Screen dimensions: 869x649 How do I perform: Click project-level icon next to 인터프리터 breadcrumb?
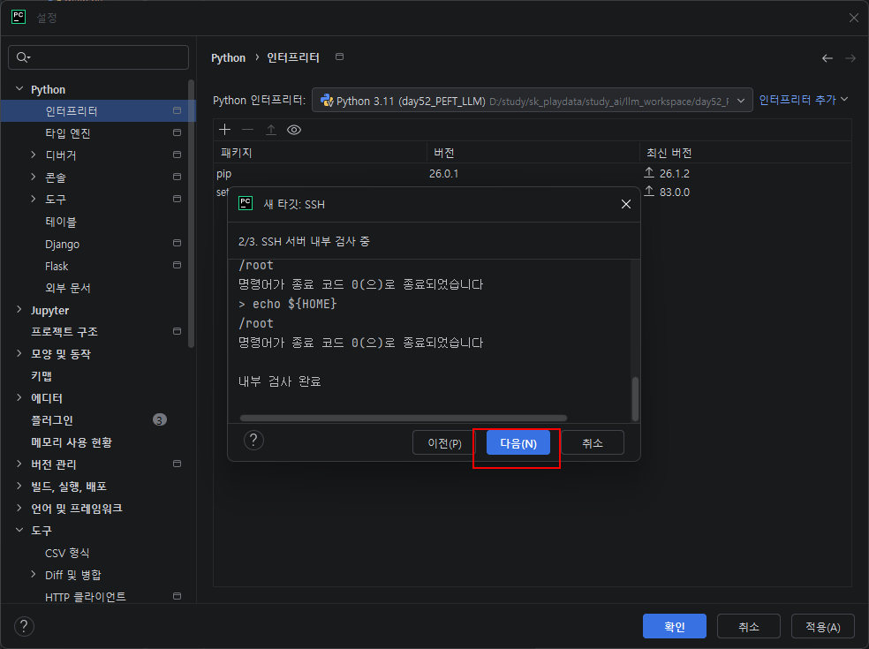[x=340, y=57]
